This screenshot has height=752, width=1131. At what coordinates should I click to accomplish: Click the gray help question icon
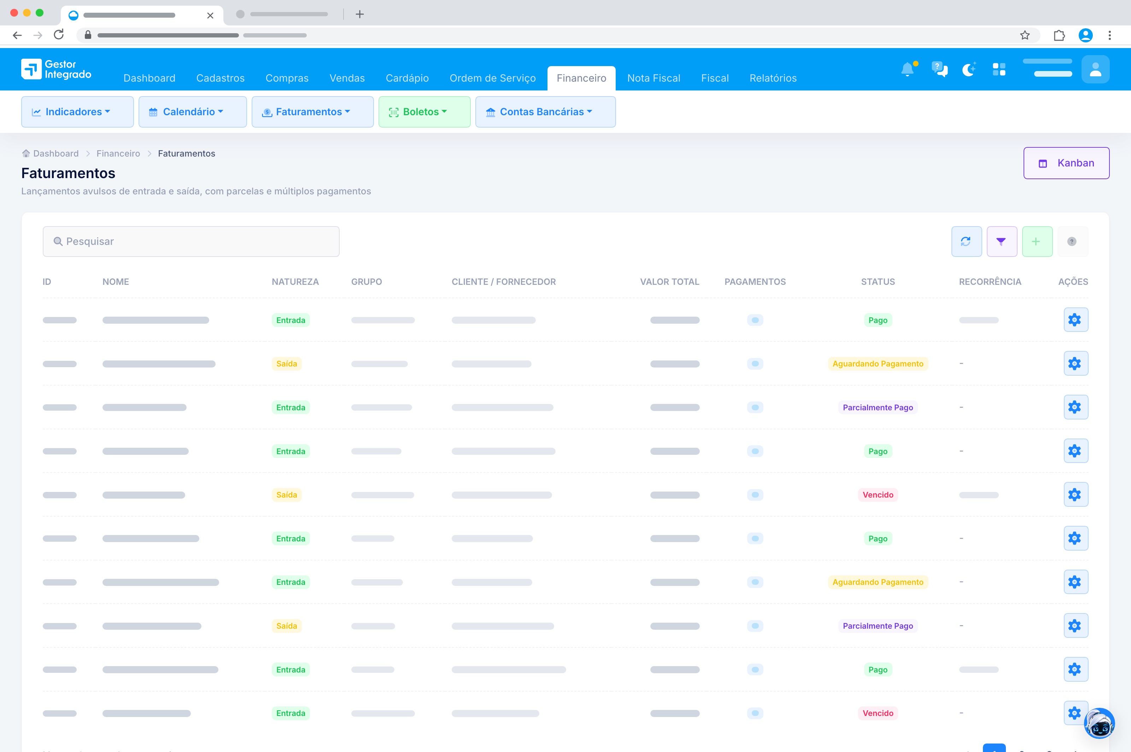(x=1072, y=241)
